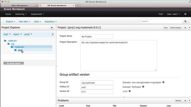Open the User: user1 menu
Image resolution: width=191 pixels, height=107 pixels.
(173, 14)
